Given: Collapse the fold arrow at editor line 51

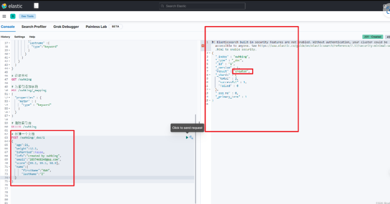Looking at the screenshot, I should (10, 94).
